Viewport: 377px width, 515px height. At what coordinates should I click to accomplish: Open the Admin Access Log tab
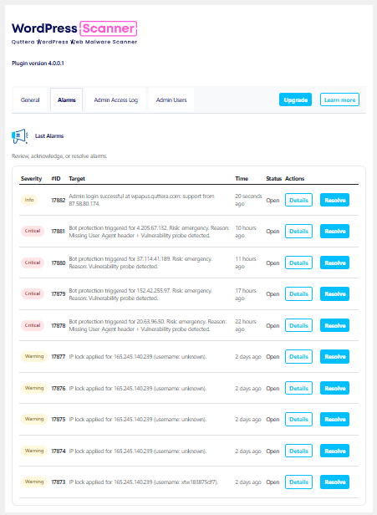(115, 99)
